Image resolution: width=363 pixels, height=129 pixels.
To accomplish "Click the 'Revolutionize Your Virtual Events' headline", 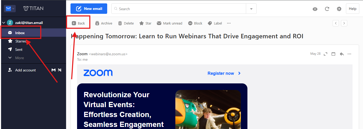I will (x=124, y=109).
